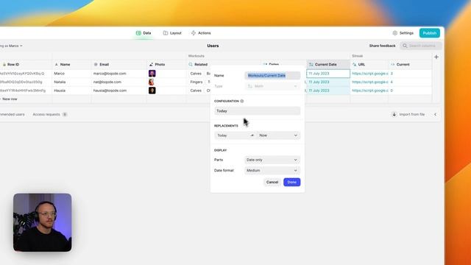
Task: Click the URL column type icon
Action: 355,64
